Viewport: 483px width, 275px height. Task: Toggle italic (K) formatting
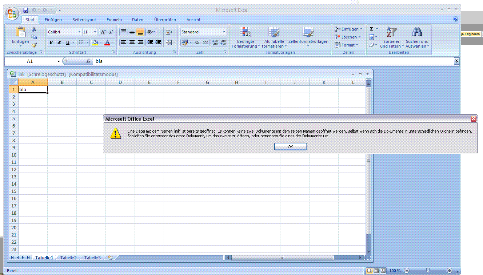coord(59,43)
